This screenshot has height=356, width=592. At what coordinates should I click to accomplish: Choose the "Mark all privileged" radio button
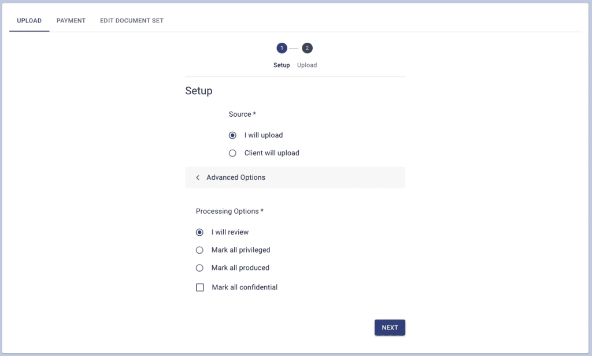coord(200,250)
